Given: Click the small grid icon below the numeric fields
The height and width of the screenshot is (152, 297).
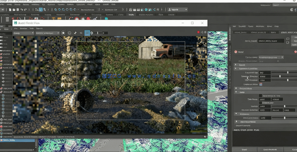Looking at the screenshot, I should 261,84.
